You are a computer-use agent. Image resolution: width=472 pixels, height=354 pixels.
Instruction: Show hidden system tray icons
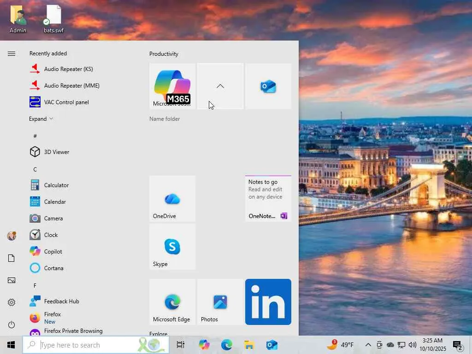[368, 345]
